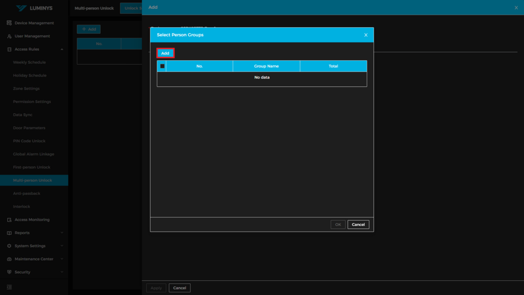Screen dimensions: 524x295
Task: Toggle the select-all checkbox in table header
Action: pyautogui.click(x=162, y=66)
